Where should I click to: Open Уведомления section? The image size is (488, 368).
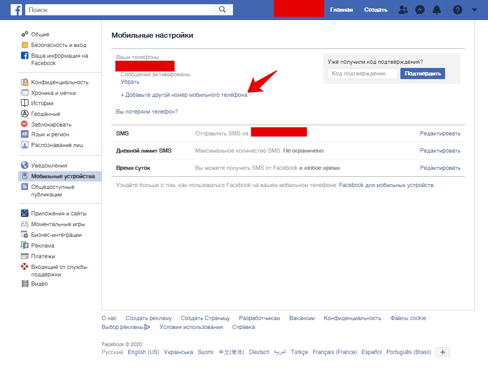coord(49,166)
